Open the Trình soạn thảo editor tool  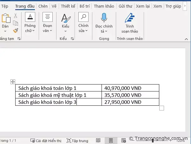coord(129,23)
